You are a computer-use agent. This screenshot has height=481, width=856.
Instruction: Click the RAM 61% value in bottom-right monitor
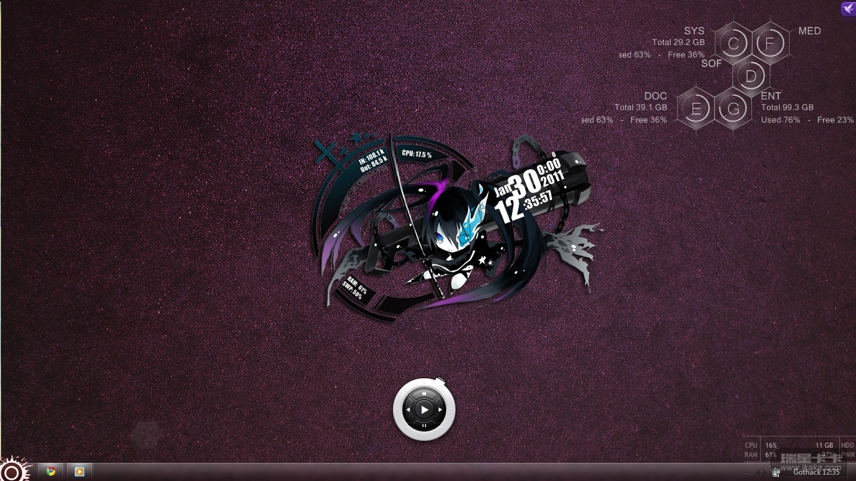(x=771, y=455)
